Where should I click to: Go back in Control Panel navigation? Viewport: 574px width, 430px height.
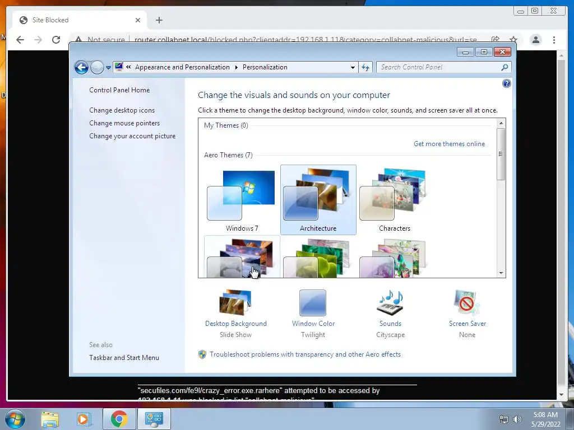81,67
